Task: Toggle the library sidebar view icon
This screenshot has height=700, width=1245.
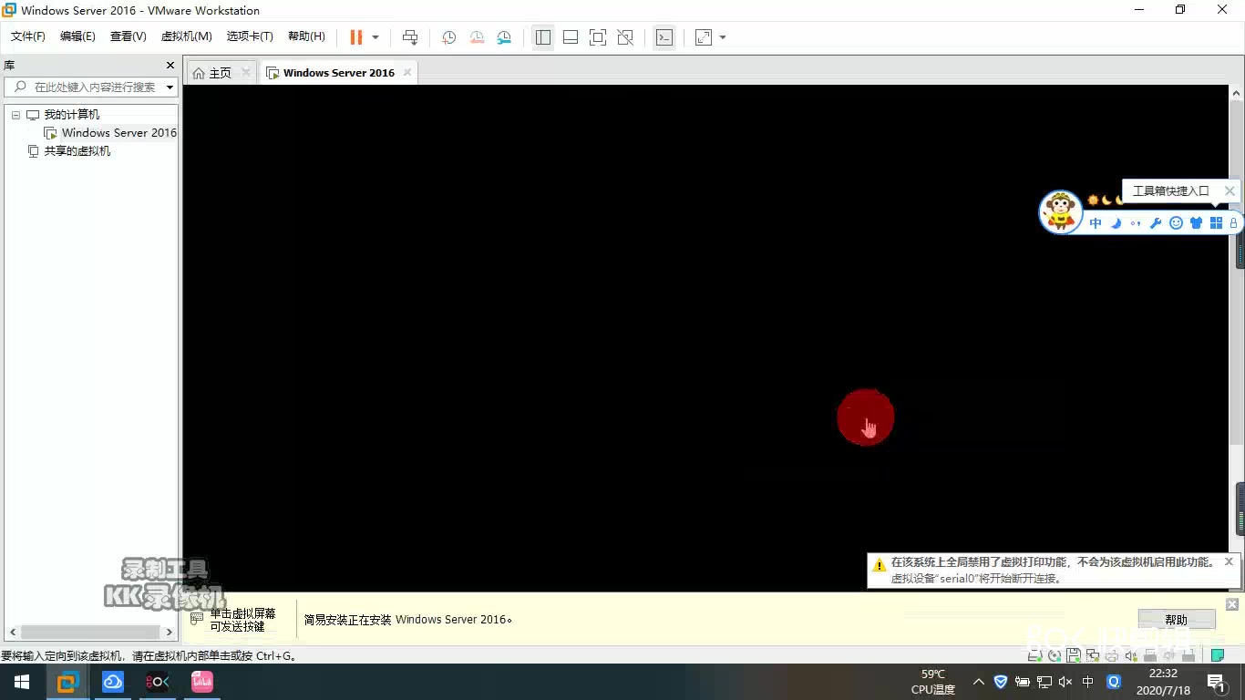Action: pos(543,37)
